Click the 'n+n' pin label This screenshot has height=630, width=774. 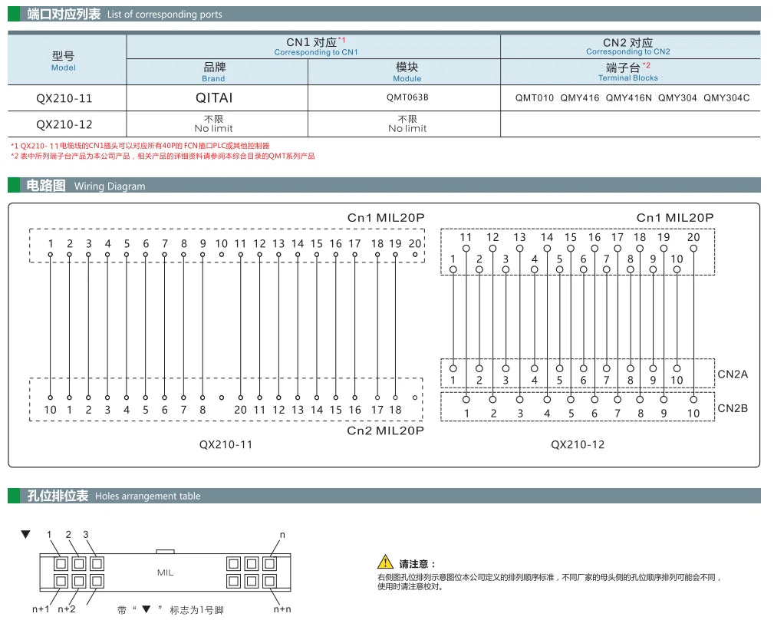(282, 609)
